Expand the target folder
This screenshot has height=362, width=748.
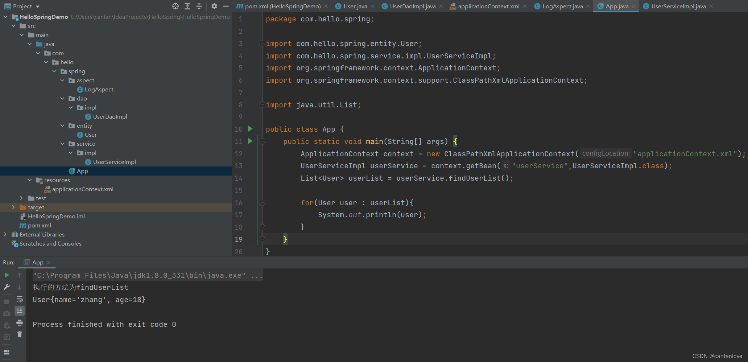click(13, 207)
